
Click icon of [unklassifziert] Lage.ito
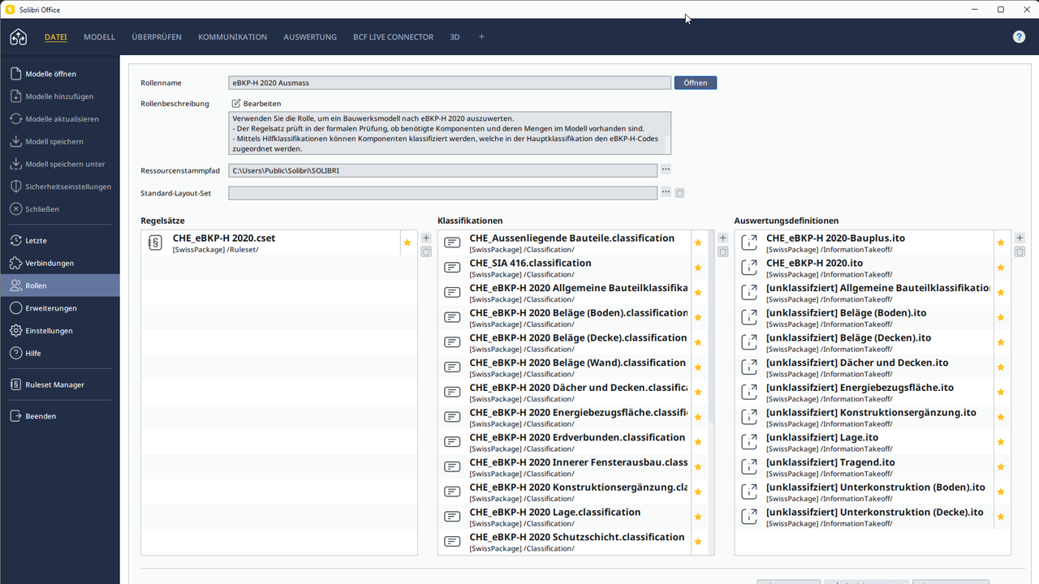coord(749,442)
